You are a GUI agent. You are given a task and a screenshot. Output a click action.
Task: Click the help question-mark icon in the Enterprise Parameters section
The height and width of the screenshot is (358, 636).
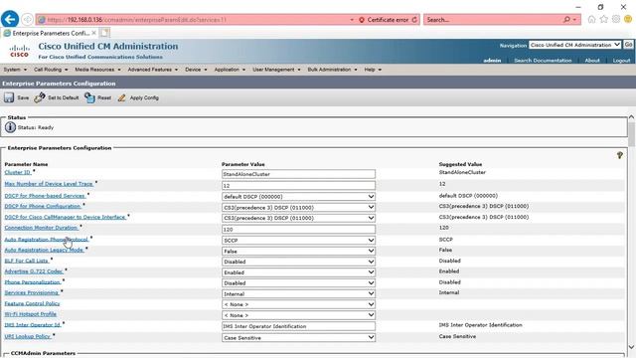[620, 155]
